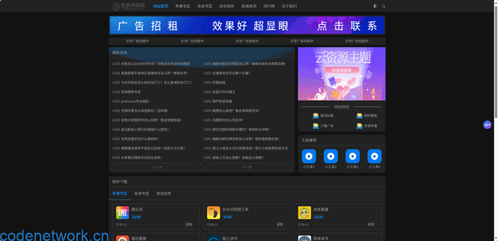Open the 小工具1 tool icon
The image size is (498, 241).
tap(309, 156)
